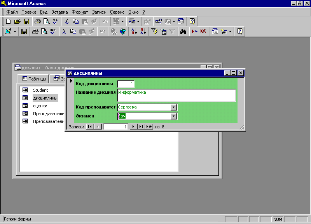Viewport: 311px width, 224px height.
Task: Open the Сервис menu
Action: pyautogui.click(x=117, y=12)
